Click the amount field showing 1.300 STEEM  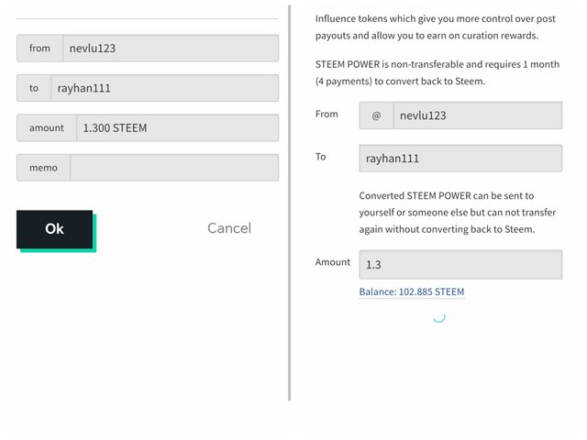(177, 127)
